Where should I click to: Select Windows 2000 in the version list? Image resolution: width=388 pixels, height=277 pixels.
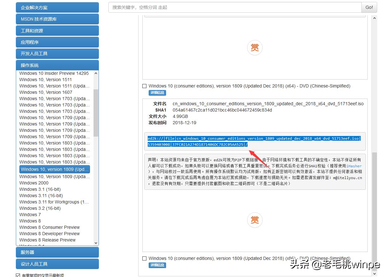point(34,183)
